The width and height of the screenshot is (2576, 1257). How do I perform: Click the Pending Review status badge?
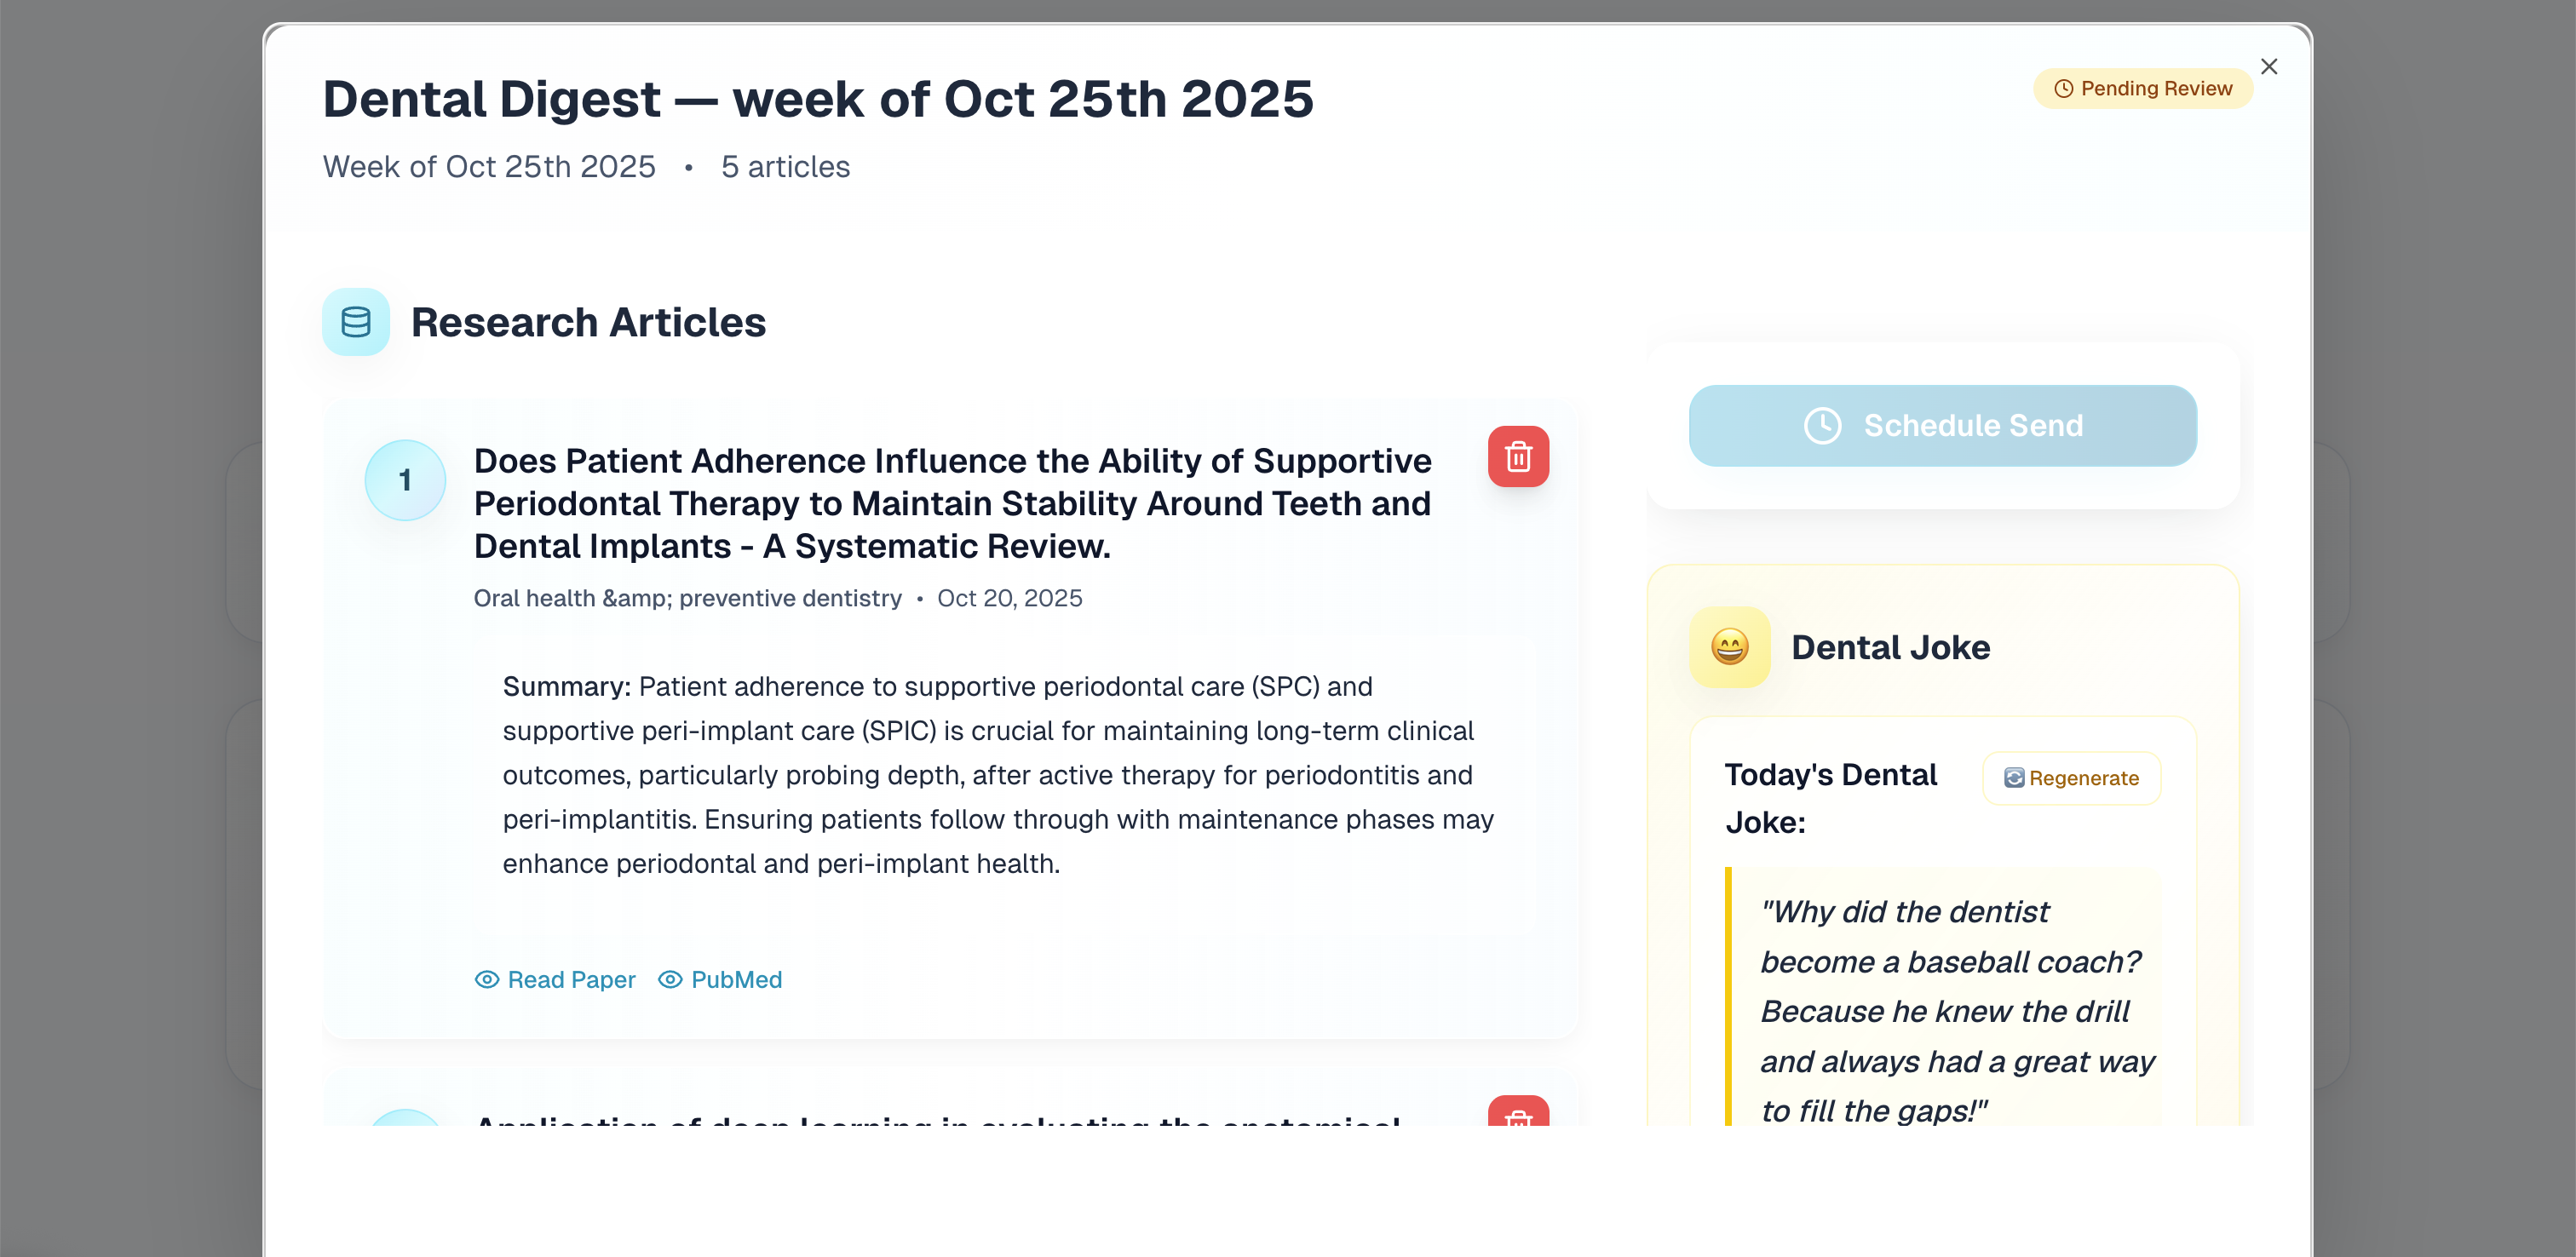2142,88
